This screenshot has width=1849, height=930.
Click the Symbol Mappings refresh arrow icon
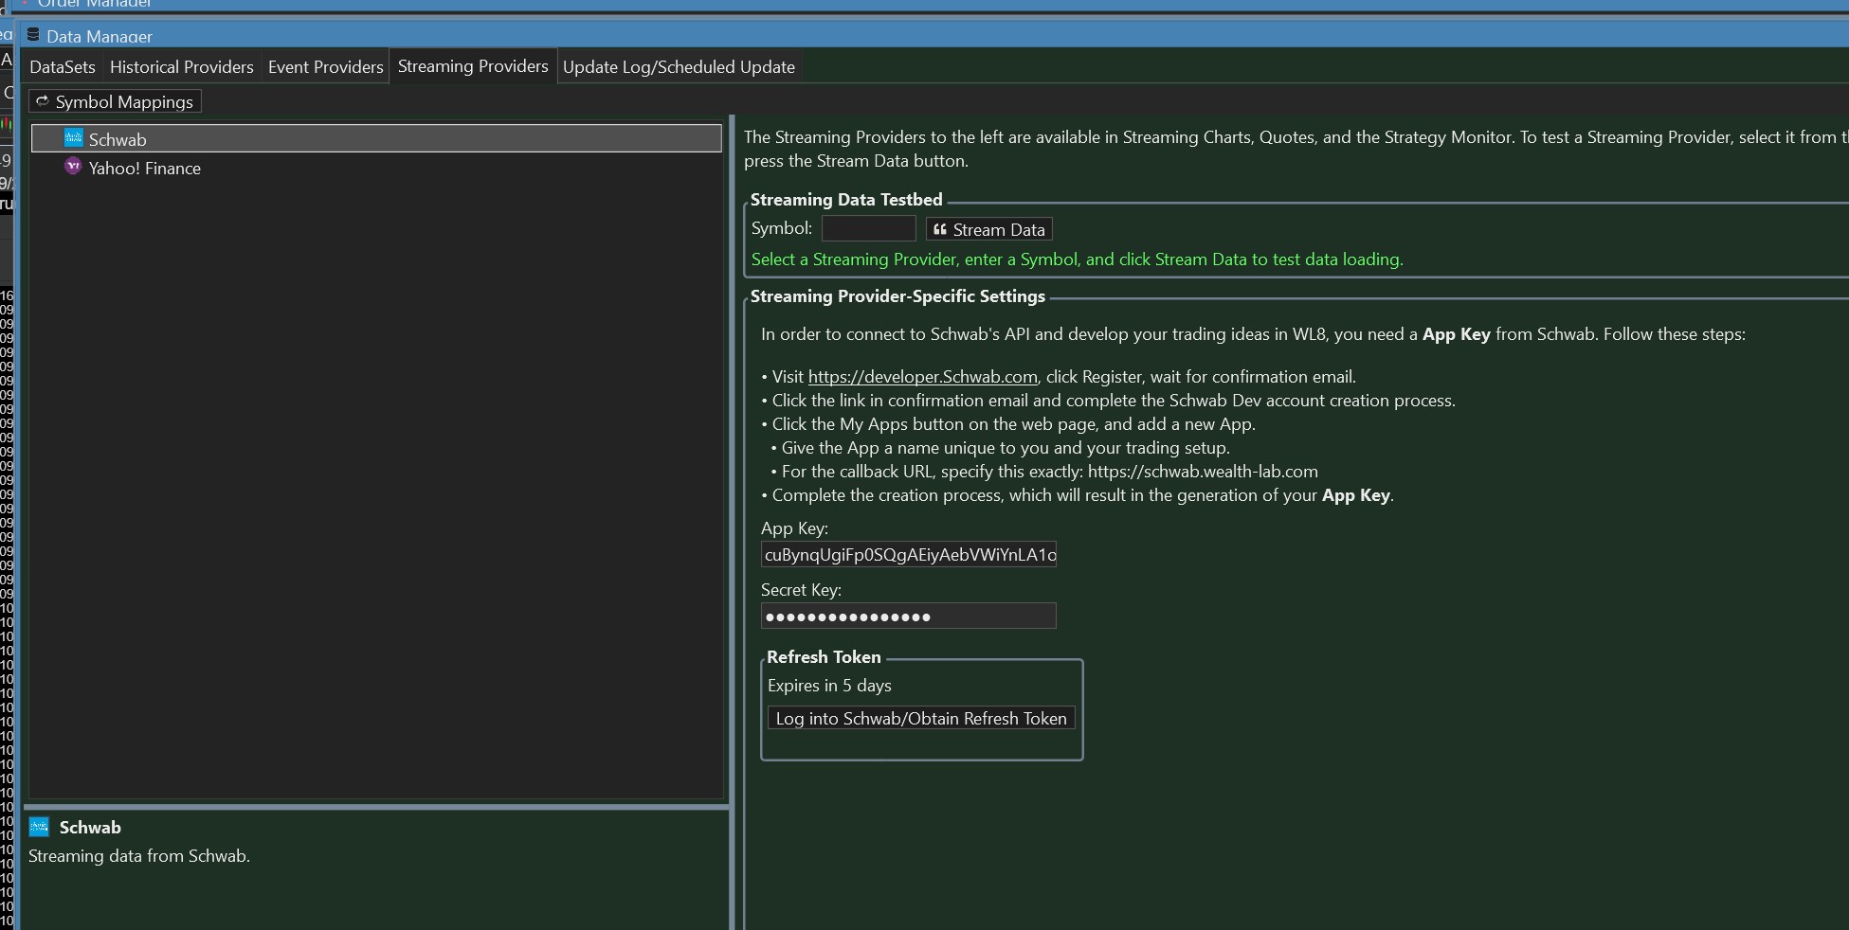(43, 101)
